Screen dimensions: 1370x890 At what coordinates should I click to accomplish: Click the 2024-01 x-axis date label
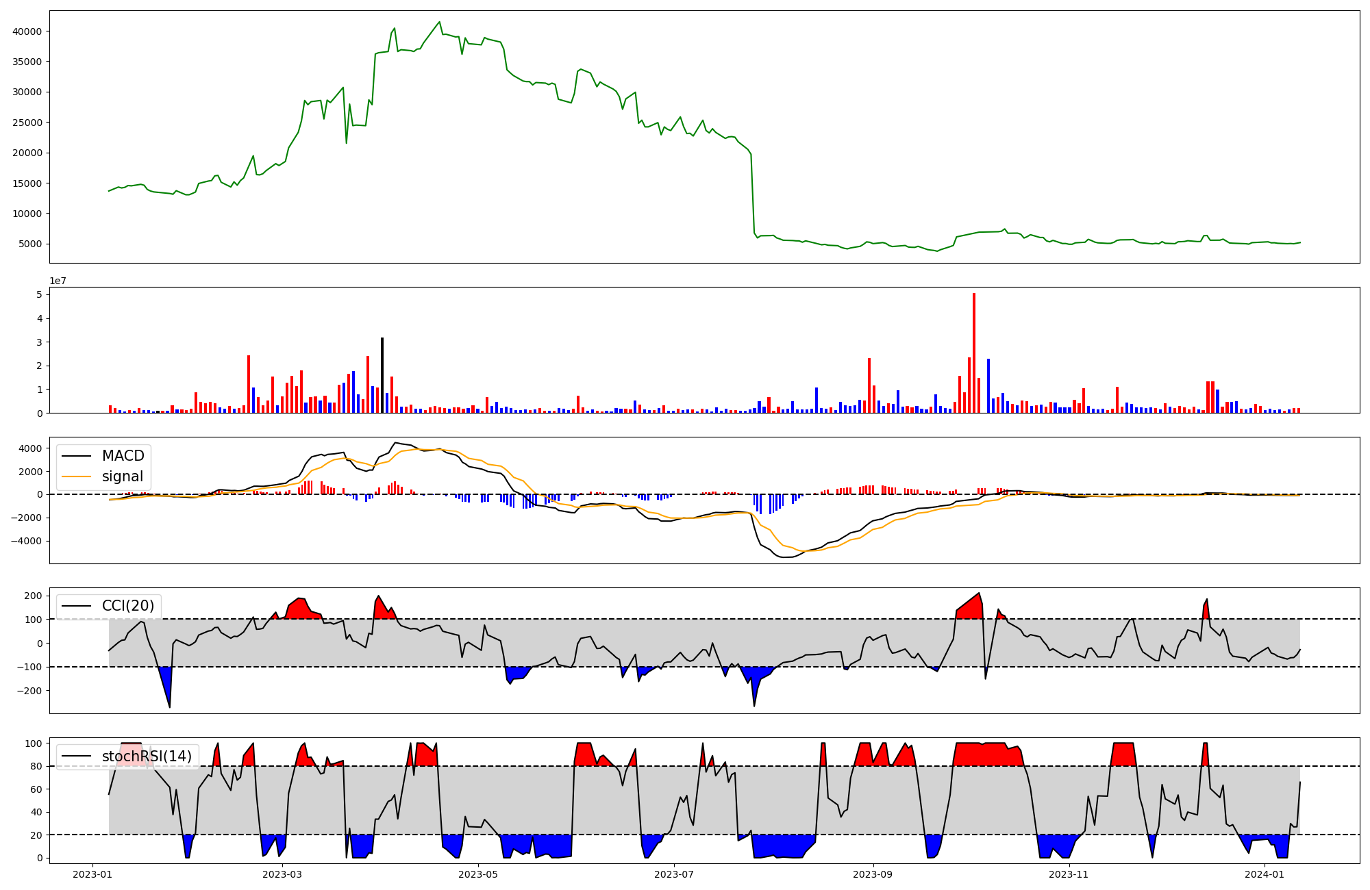1265,874
